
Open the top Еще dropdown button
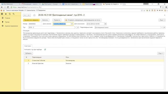click(x=162, y=20)
